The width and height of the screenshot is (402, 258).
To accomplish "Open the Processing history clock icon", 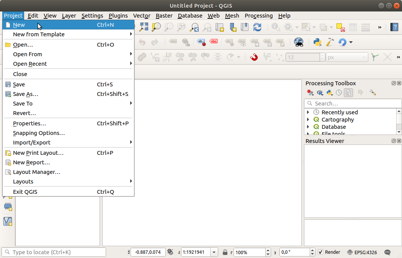I will click(339, 92).
